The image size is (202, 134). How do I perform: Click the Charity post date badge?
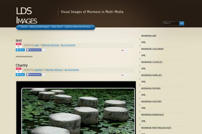point(19,70)
